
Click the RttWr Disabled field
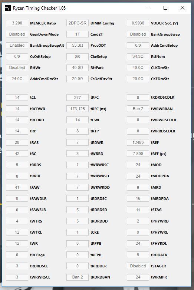pos(17,67)
